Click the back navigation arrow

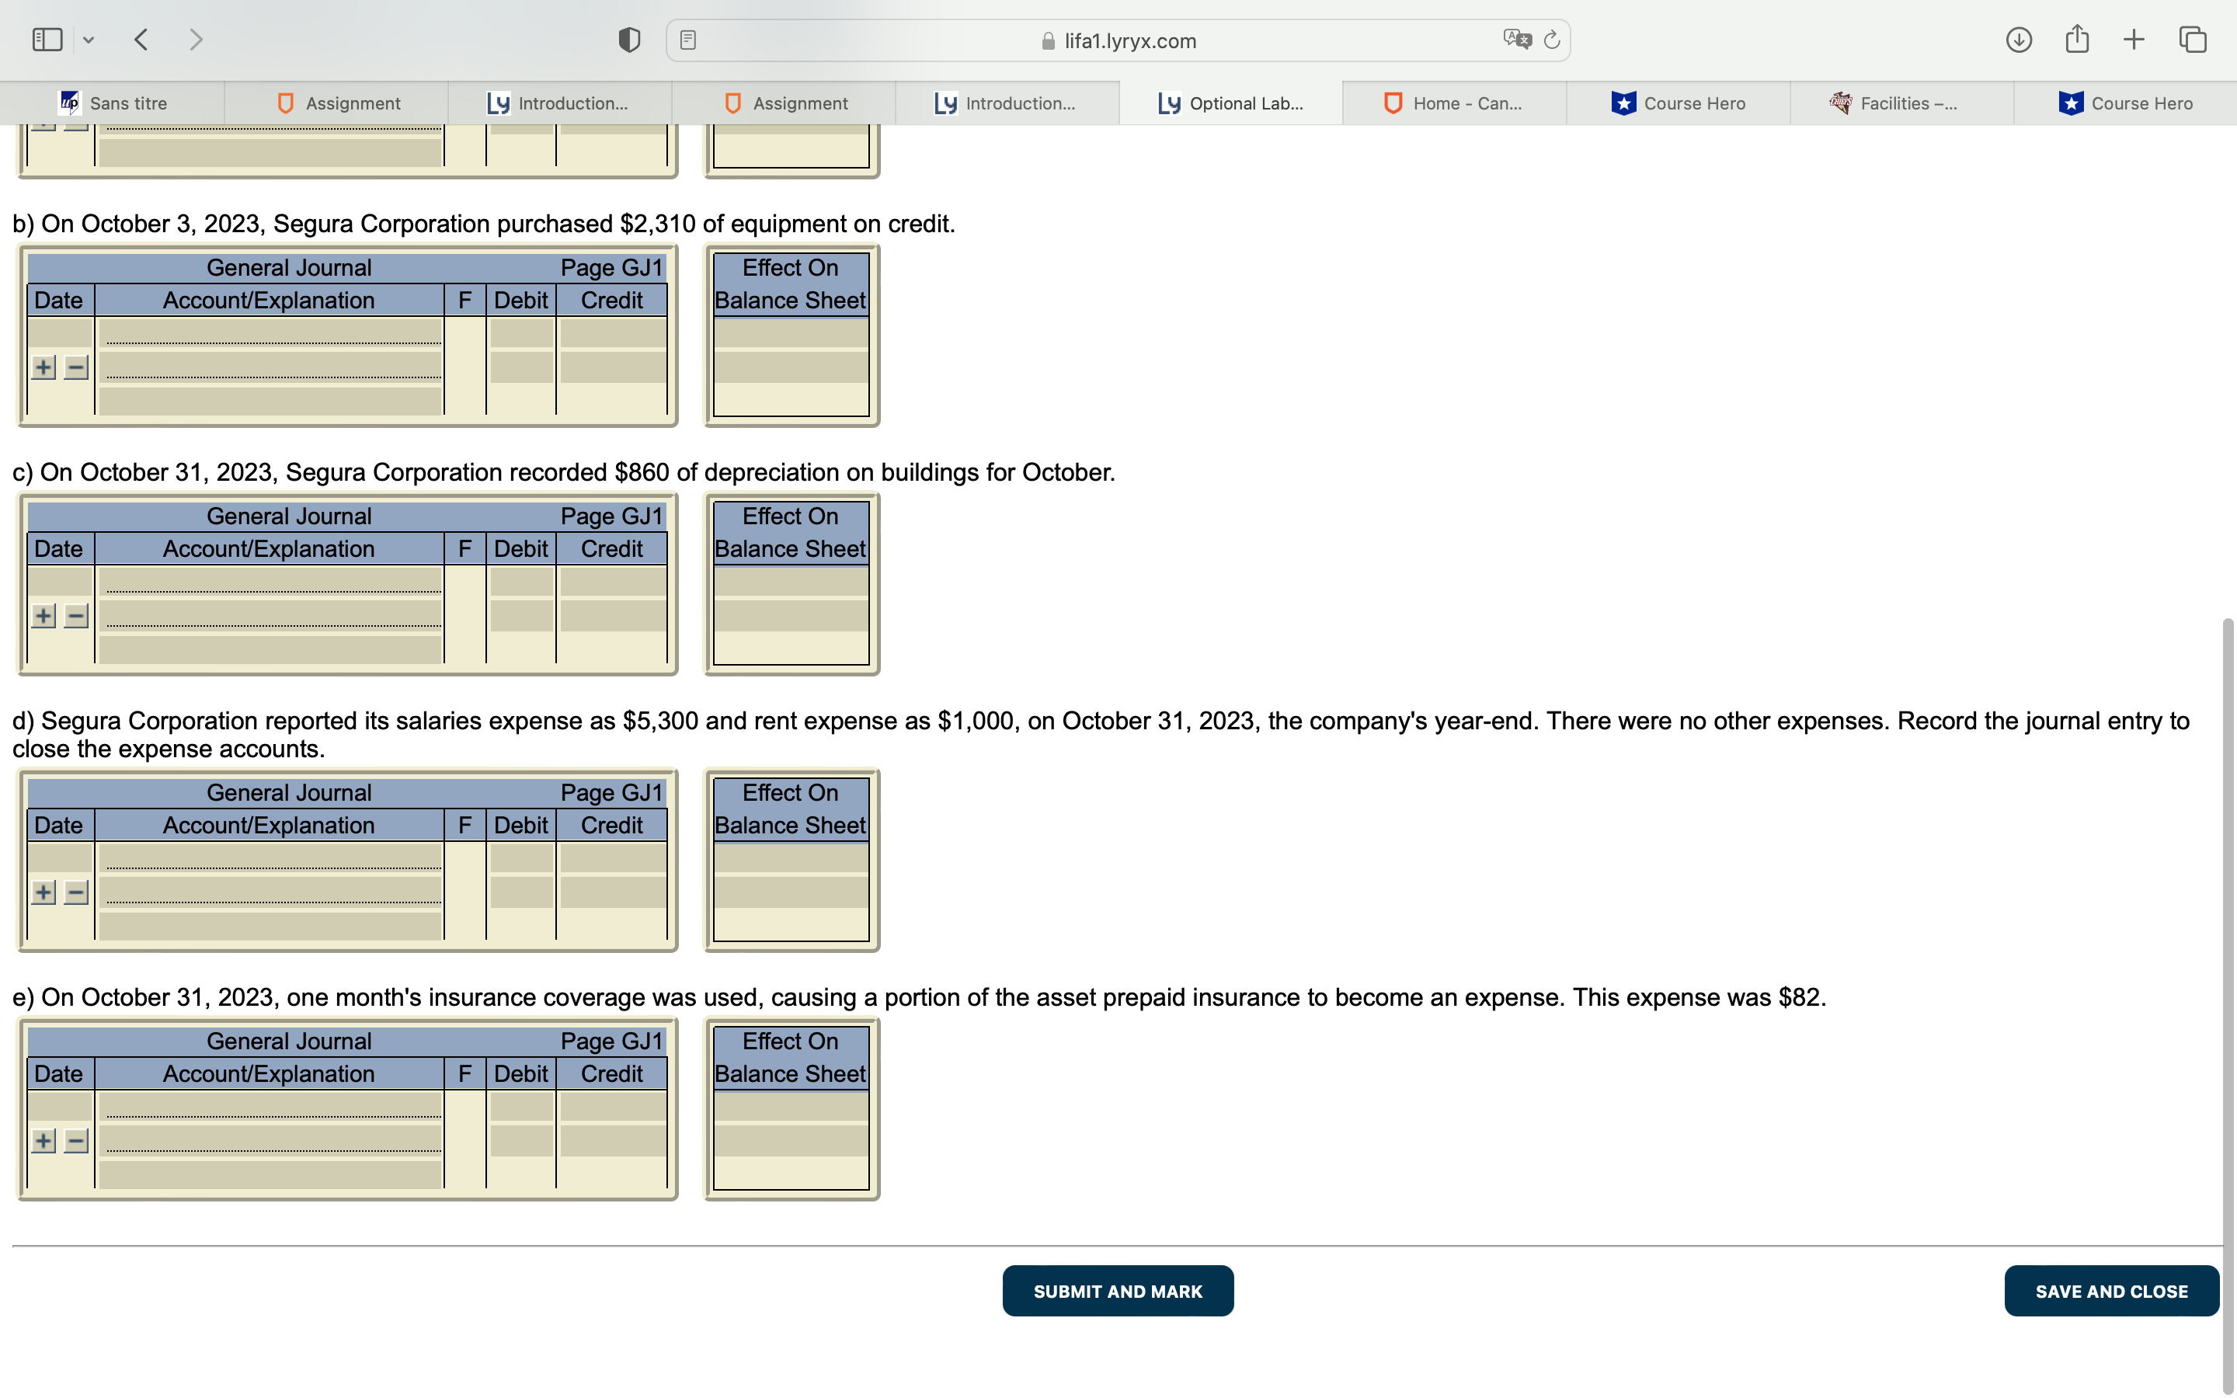141,39
